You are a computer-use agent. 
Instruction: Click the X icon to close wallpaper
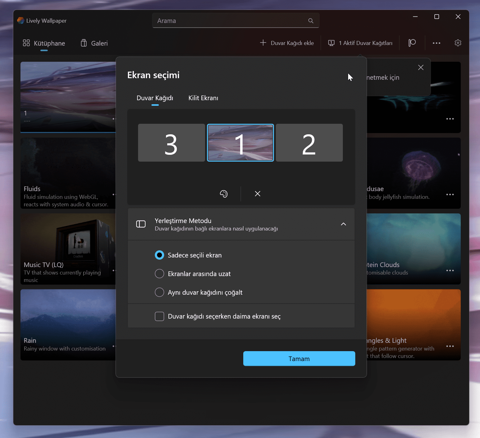pyautogui.click(x=258, y=194)
